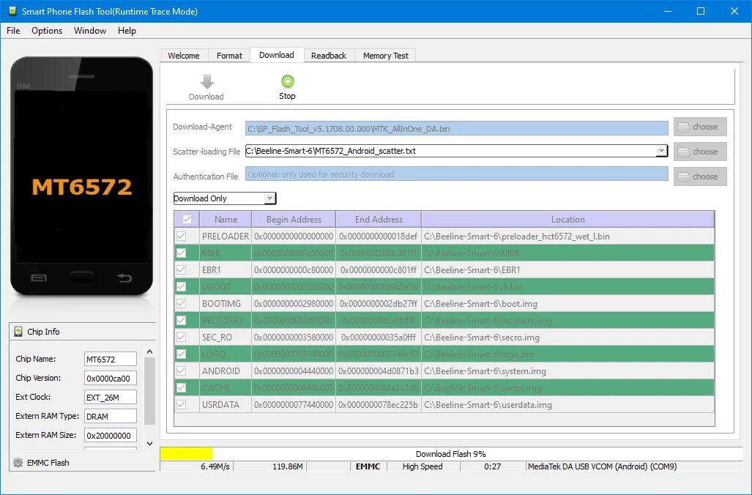Open the Help menu
The height and width of the screenshot is (495, 752).
127,31
